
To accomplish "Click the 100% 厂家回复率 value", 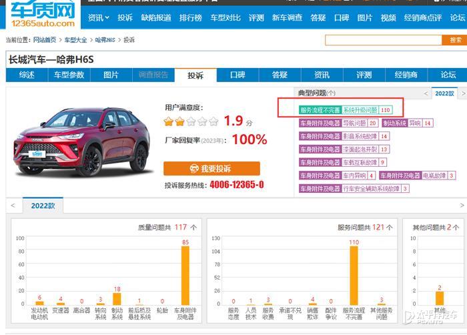I will [250, 139].
